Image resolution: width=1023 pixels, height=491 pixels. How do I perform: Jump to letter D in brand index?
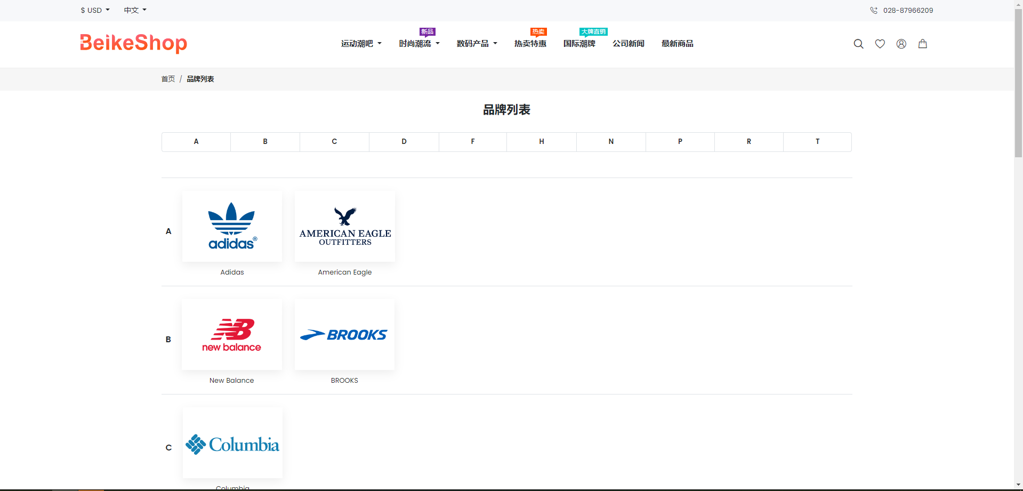(404, 142)
